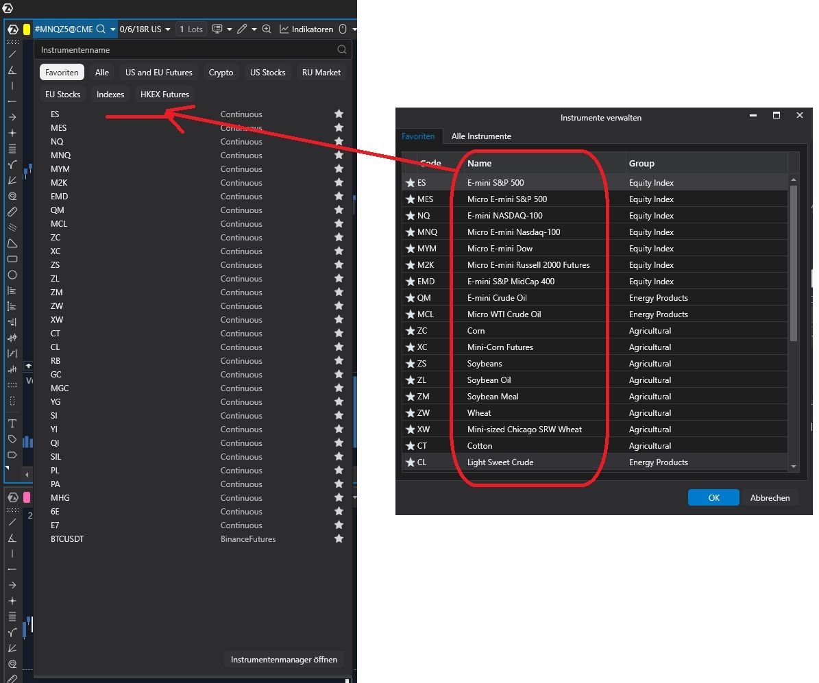Screen dimensions: 819x683
Task: Select the angle drawing tool in upper chart
Action: click(x=12, y=70)
